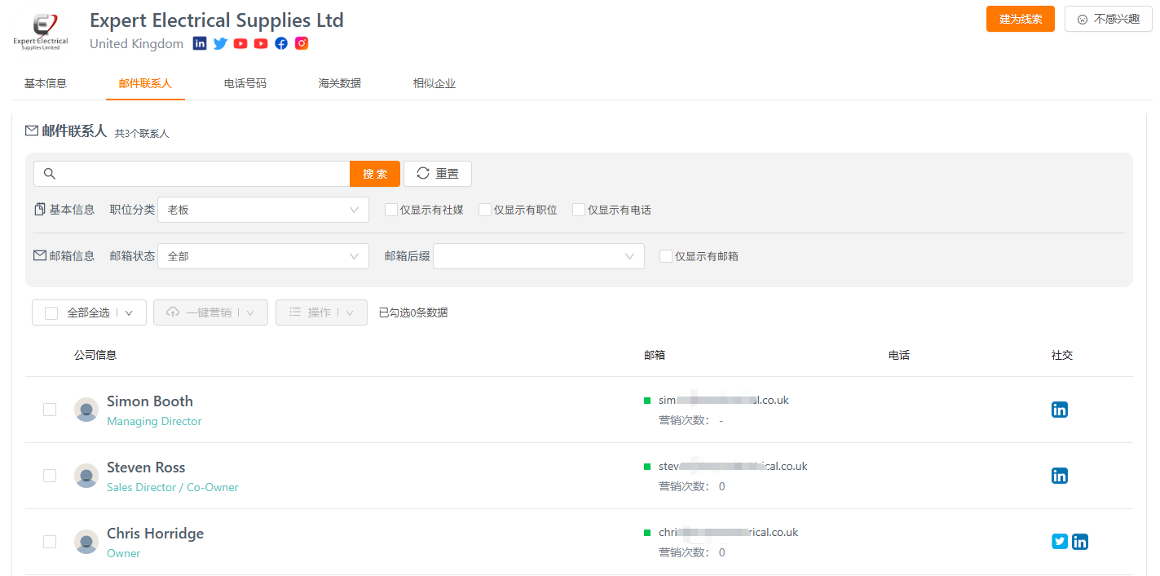Click Simon Booth's avatar icon
Image resolution: width=1160 pixels, height=576 pixels.
[x=86, y=410]
